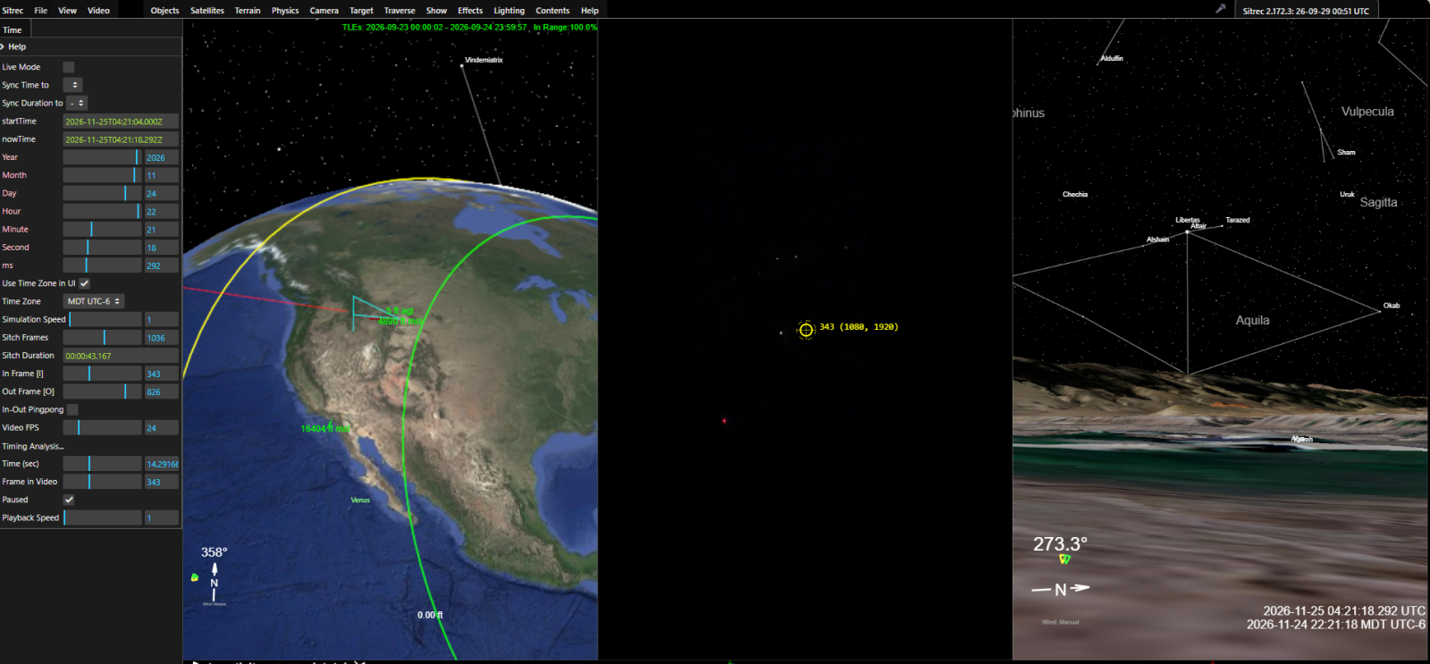Expand the Help folder in Time panel
The height and width of the screenshot is (664, 1430).
pyautogui.click(x=91, y=46)
